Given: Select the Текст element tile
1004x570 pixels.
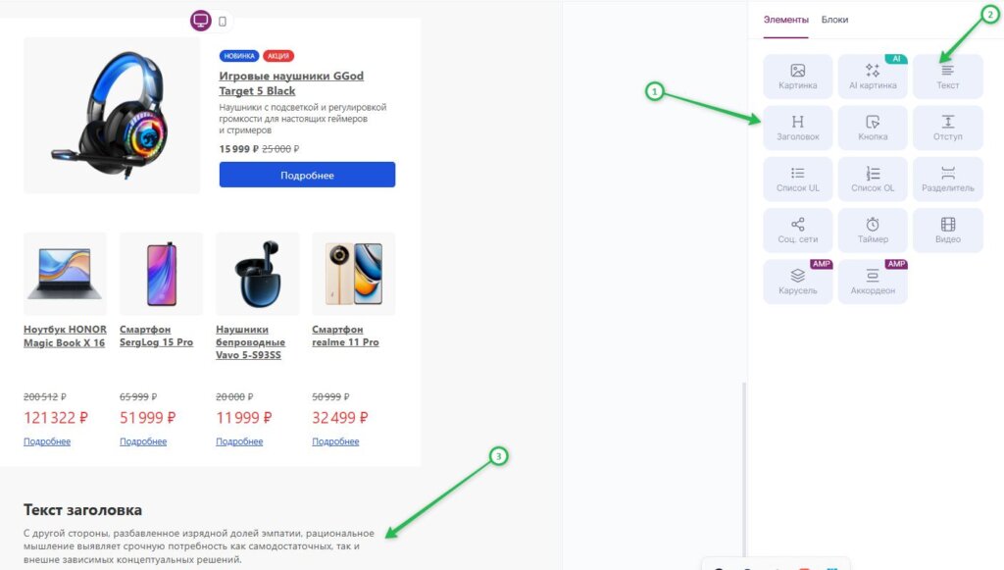Looking at the screenshot, I should 947,76.
